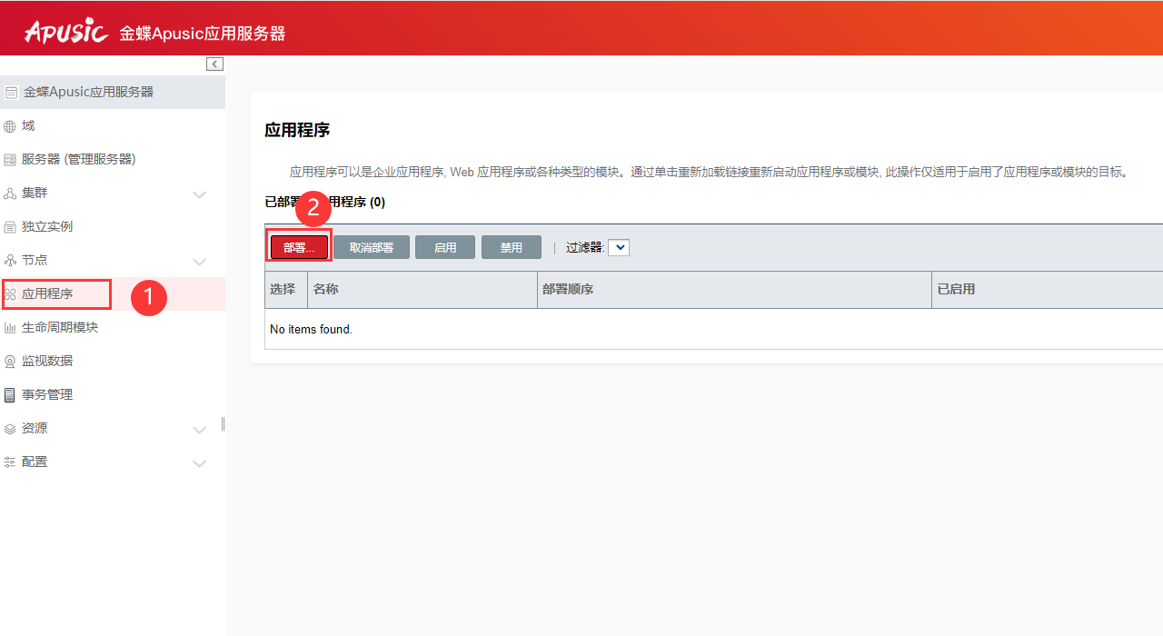Click the globe icon beside 域
This screenshot has width=1163, height=636.
[11, 126]
